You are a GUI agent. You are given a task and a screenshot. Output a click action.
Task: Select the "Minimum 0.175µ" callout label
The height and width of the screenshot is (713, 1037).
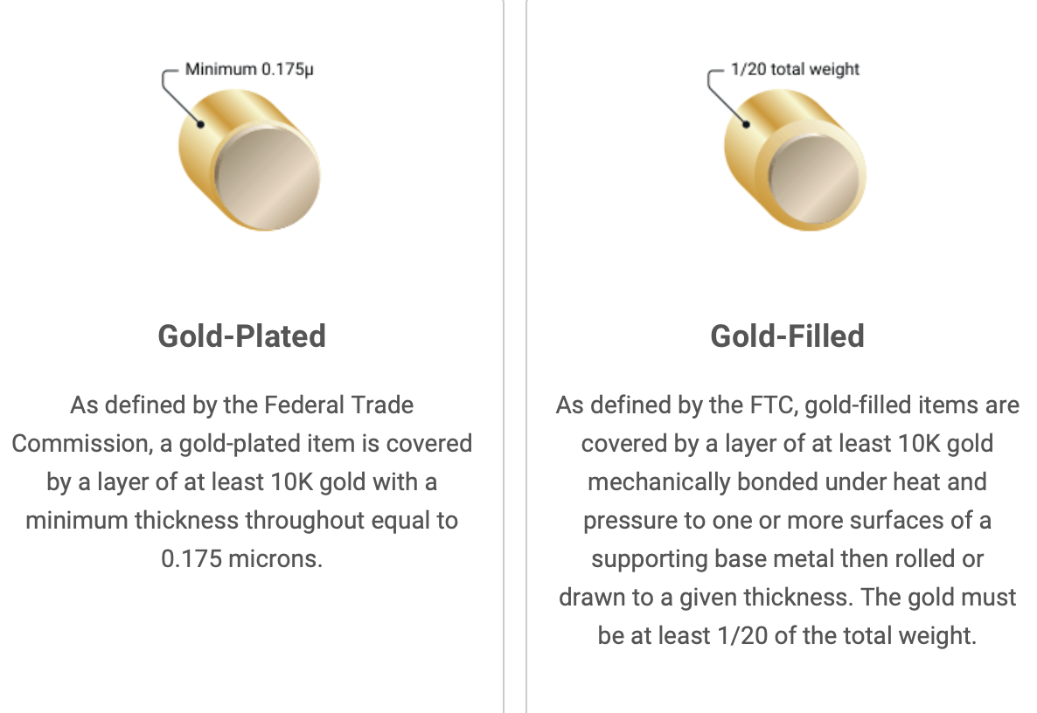coord(249,69)
